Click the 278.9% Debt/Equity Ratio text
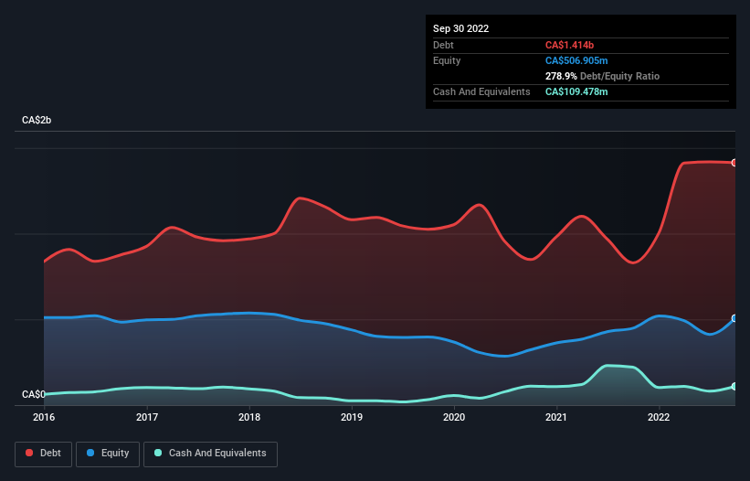The image size is (750, 481). [602, 76]
